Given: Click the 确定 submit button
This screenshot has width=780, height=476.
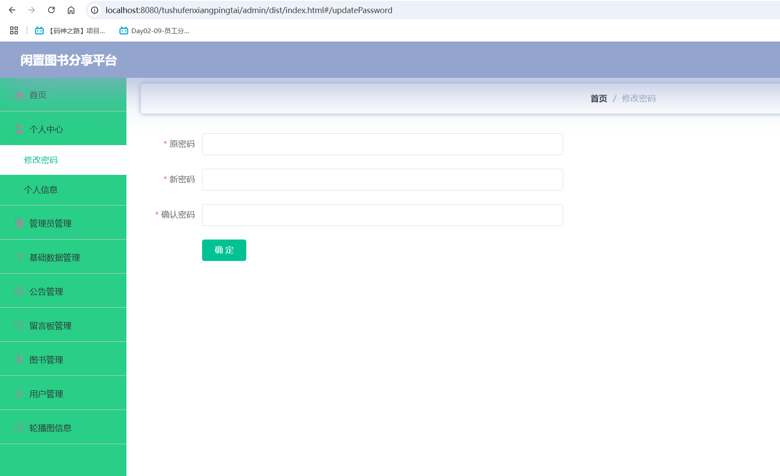Looking at the screenshot, I should click(224, 250).
